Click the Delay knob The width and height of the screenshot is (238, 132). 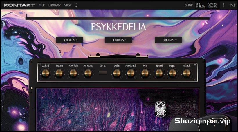pos(117,73)
